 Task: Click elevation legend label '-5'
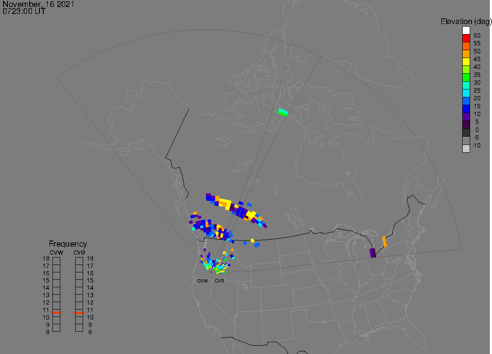(476, 137)
